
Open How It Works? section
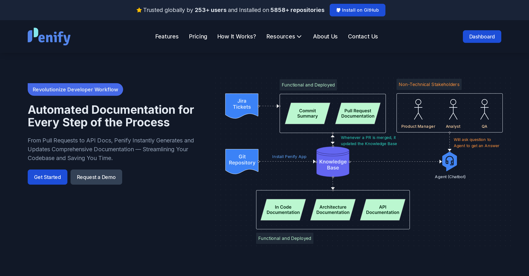click(x=236, y=37)
